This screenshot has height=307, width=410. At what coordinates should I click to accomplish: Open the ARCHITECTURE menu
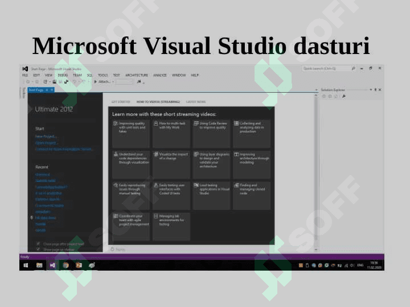tap(137, 75)
